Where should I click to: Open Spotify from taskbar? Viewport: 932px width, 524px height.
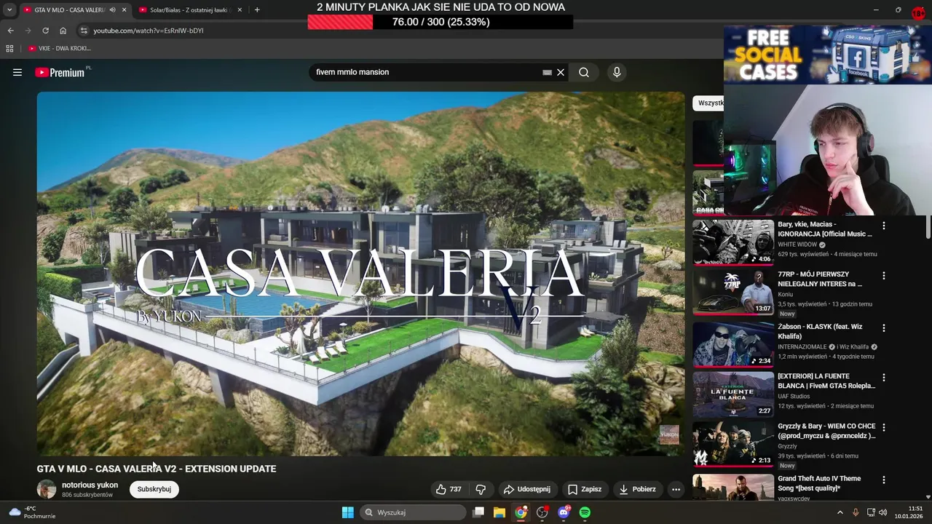[585, 512]
